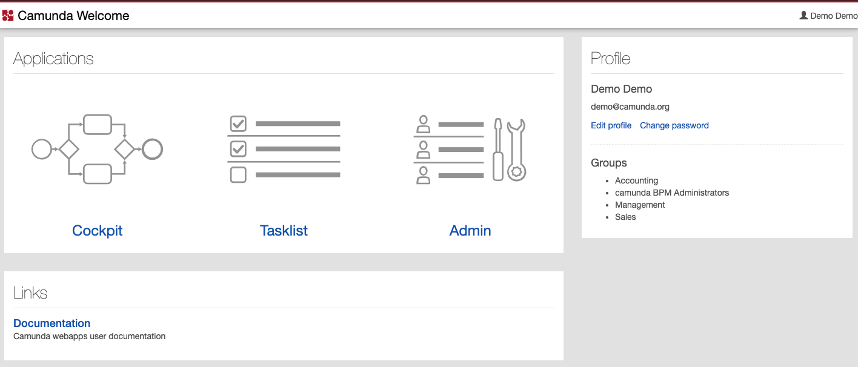Click the demo@camunda.org email text
This screenshot has height=367, width=858.
(x=630, y=107)
